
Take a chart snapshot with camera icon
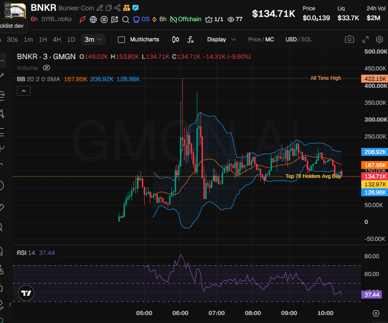349,39
